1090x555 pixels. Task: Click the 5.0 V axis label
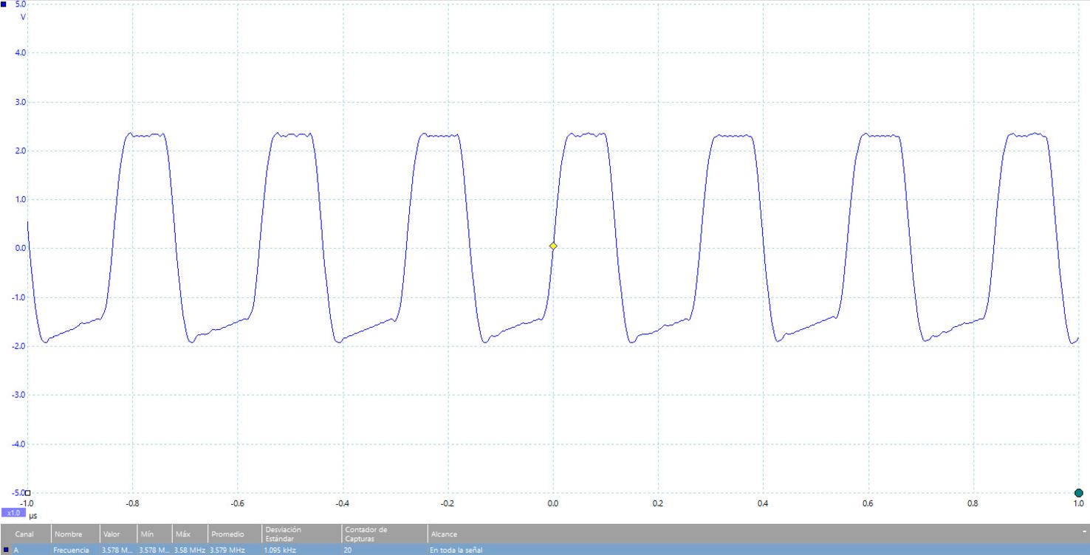[x=20, y=4]
